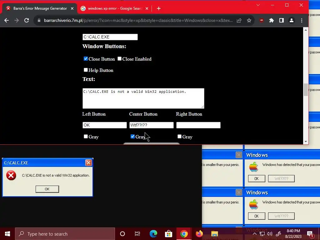Open the notification center icon
The height and width of the screenshot is (240, 320).
click(310, 234)
